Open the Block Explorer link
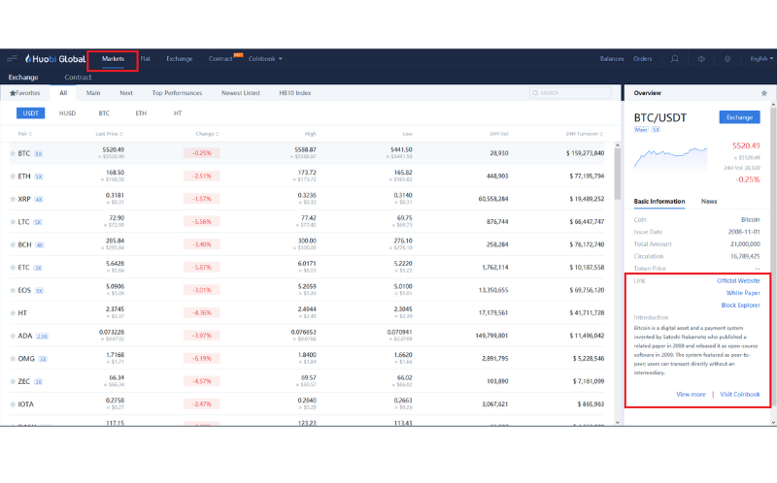Image resolution: width=777 pixels, height=483 pixels. pos(740,306)
